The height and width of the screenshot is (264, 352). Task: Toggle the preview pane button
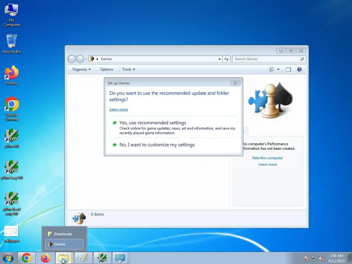click(288, 69)
